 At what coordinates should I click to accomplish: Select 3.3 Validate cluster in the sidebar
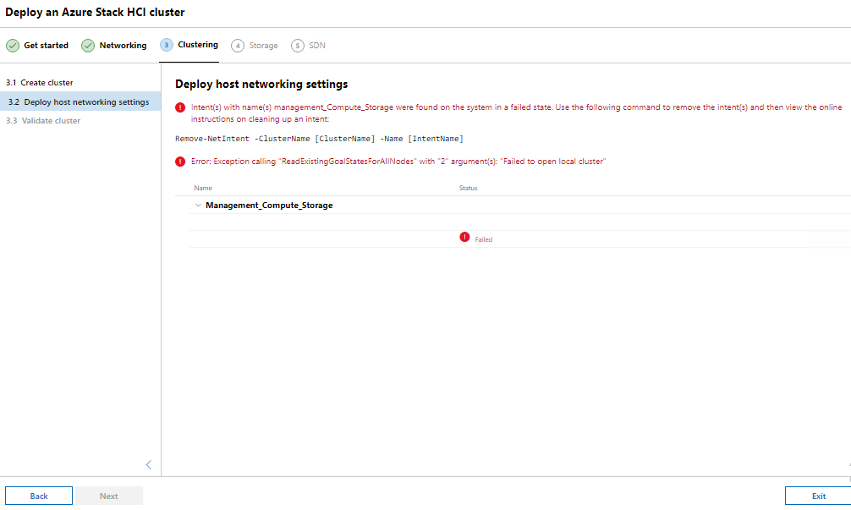(x=43, y=121)
